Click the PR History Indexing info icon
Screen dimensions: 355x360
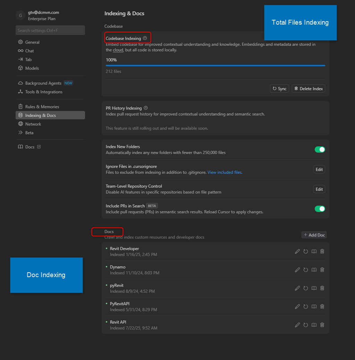pos(146,108)
